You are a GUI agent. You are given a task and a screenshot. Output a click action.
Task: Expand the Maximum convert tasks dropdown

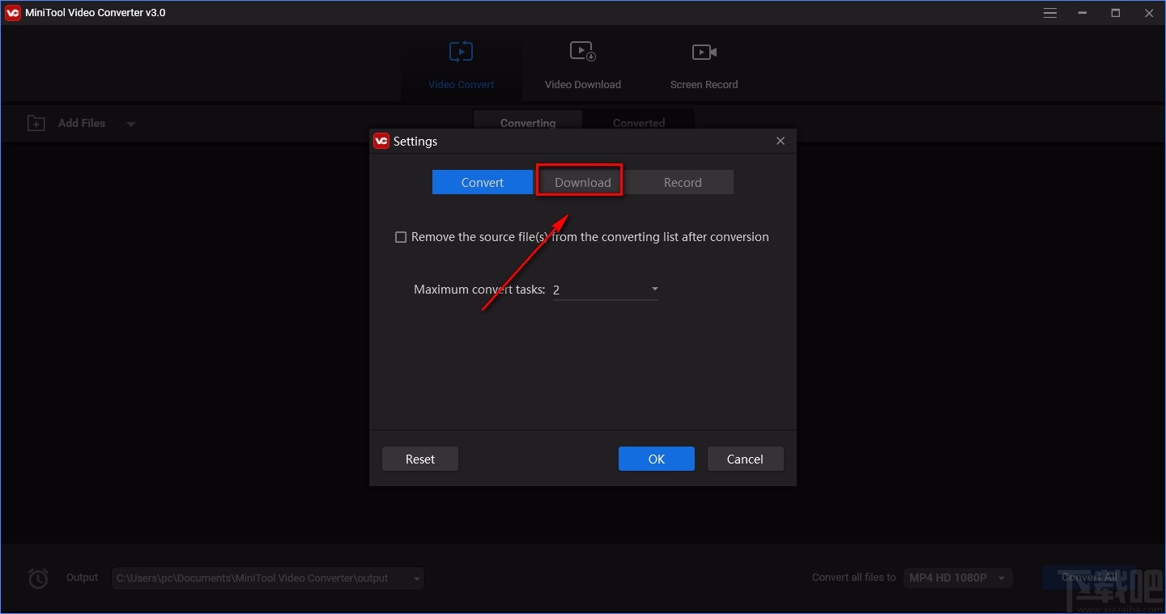point(654,289)
